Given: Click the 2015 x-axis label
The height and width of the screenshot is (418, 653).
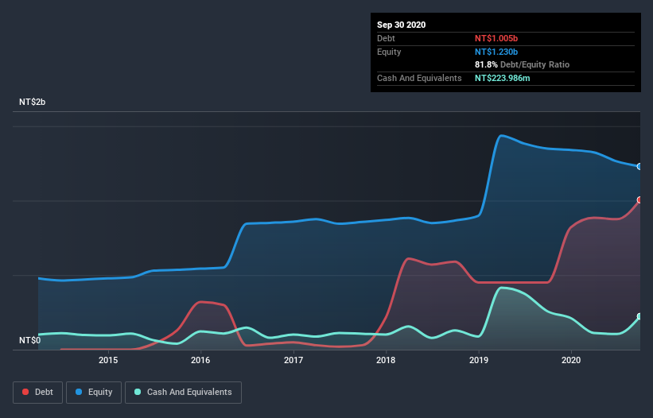Looking at the screenshot, I should (x=108, y=360).
